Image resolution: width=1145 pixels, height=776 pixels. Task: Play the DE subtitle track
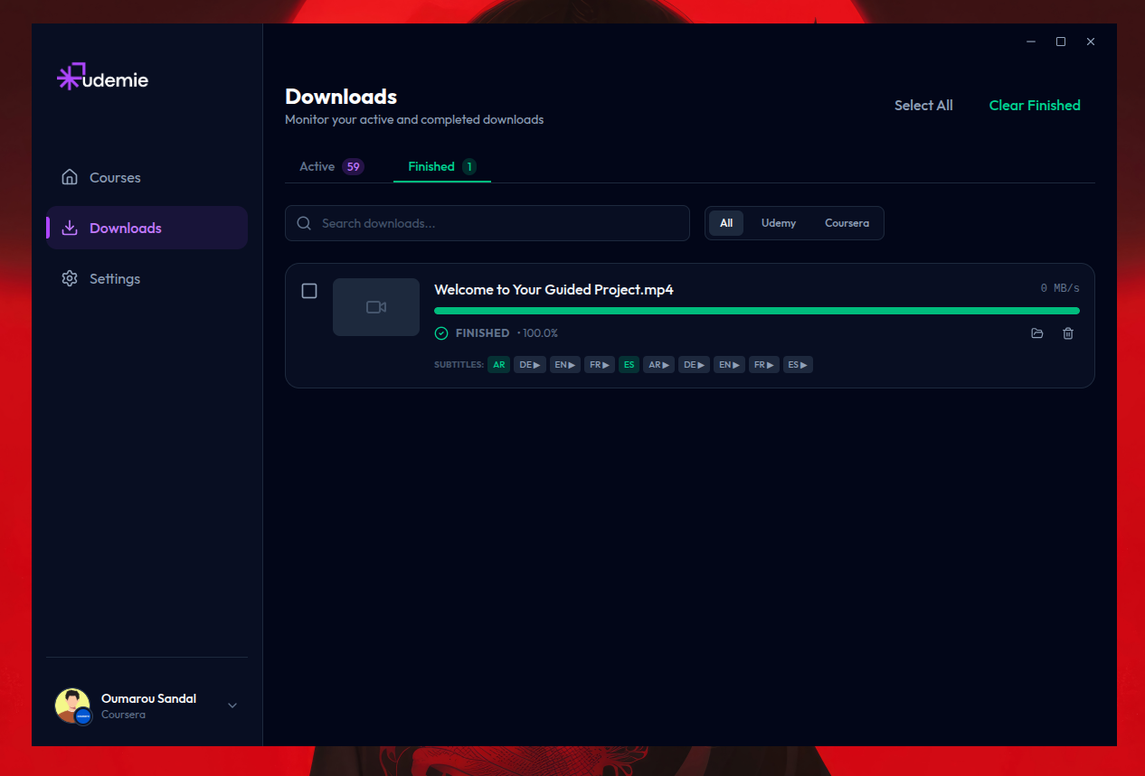(x=529, y=364)
